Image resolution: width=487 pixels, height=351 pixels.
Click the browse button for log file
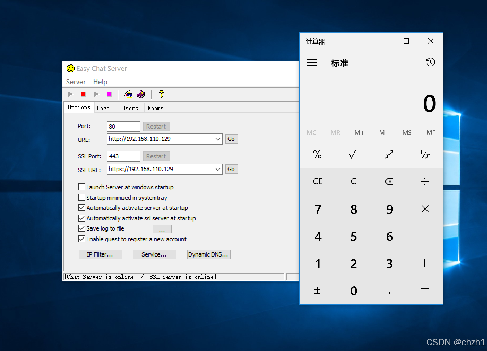click(x=162, y=229)
